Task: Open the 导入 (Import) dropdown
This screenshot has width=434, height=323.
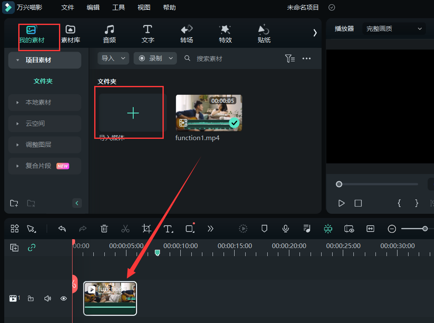Action: pos(113,58)
